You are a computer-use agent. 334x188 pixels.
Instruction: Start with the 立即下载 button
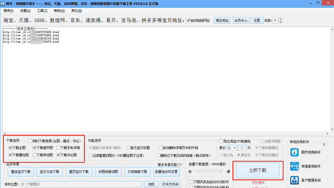258,171
